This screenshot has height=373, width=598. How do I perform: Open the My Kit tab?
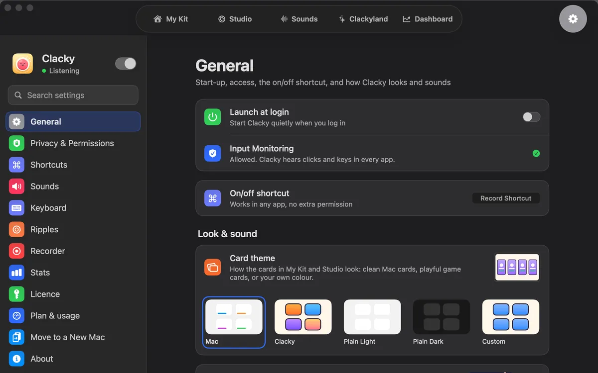(x=171, y=19)
